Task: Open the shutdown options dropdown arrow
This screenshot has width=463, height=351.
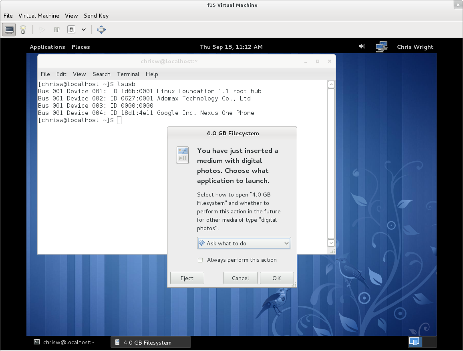Action: 84,30
